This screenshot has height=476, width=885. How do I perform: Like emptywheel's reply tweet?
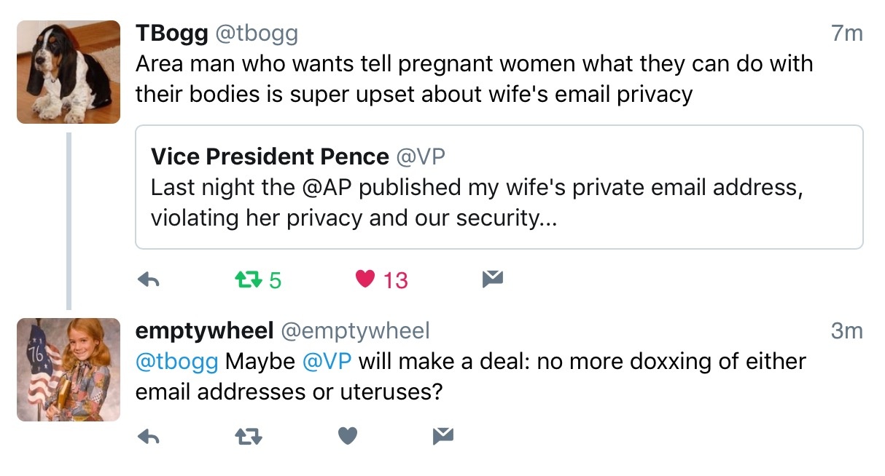click(348, 435)
